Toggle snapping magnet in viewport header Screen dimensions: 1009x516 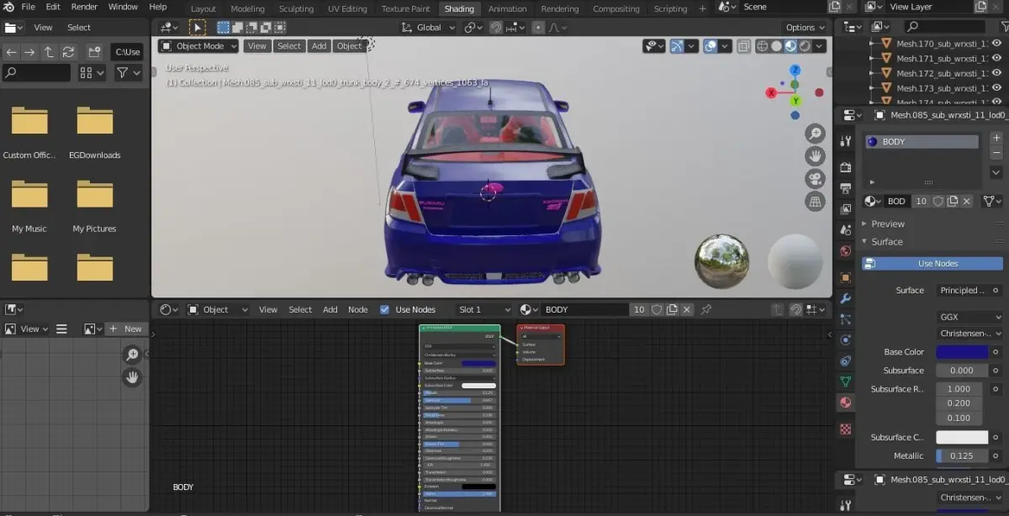[496, 28]
